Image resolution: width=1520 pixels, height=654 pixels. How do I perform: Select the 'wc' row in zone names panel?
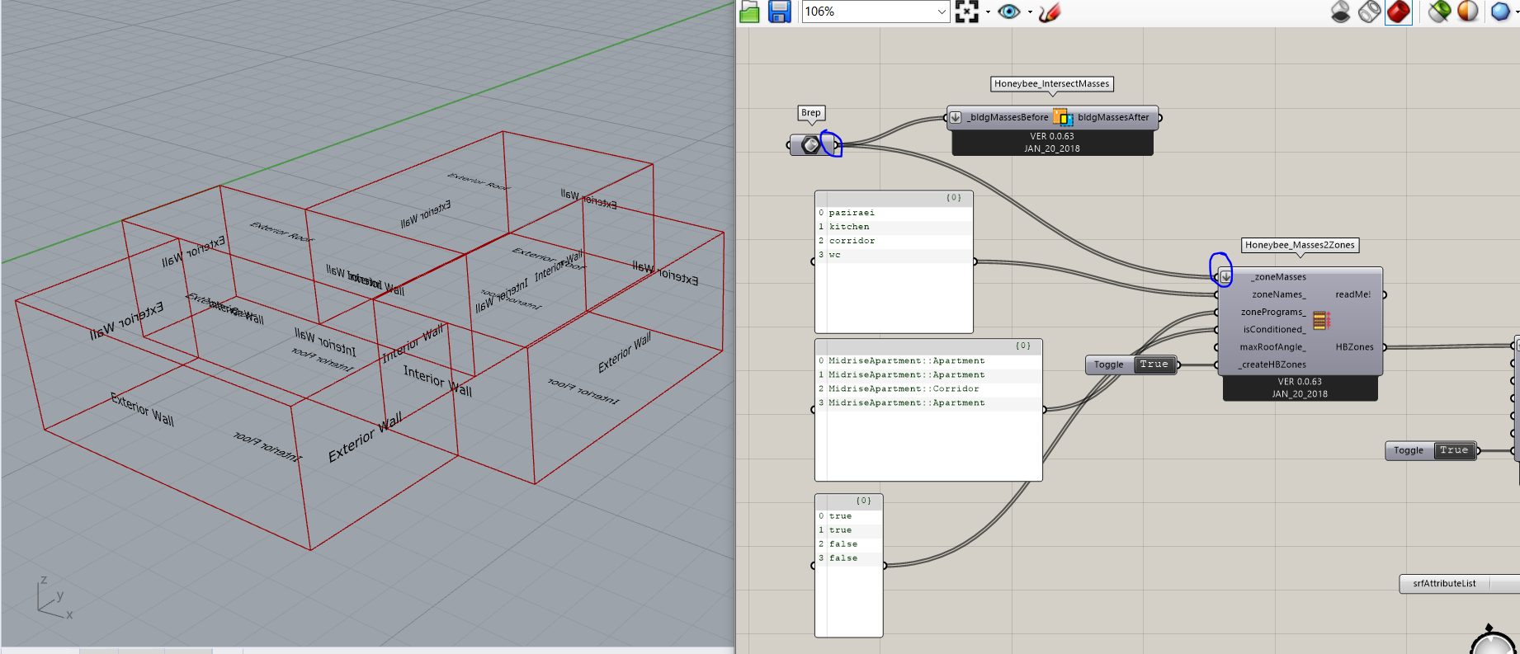[894, 255]
